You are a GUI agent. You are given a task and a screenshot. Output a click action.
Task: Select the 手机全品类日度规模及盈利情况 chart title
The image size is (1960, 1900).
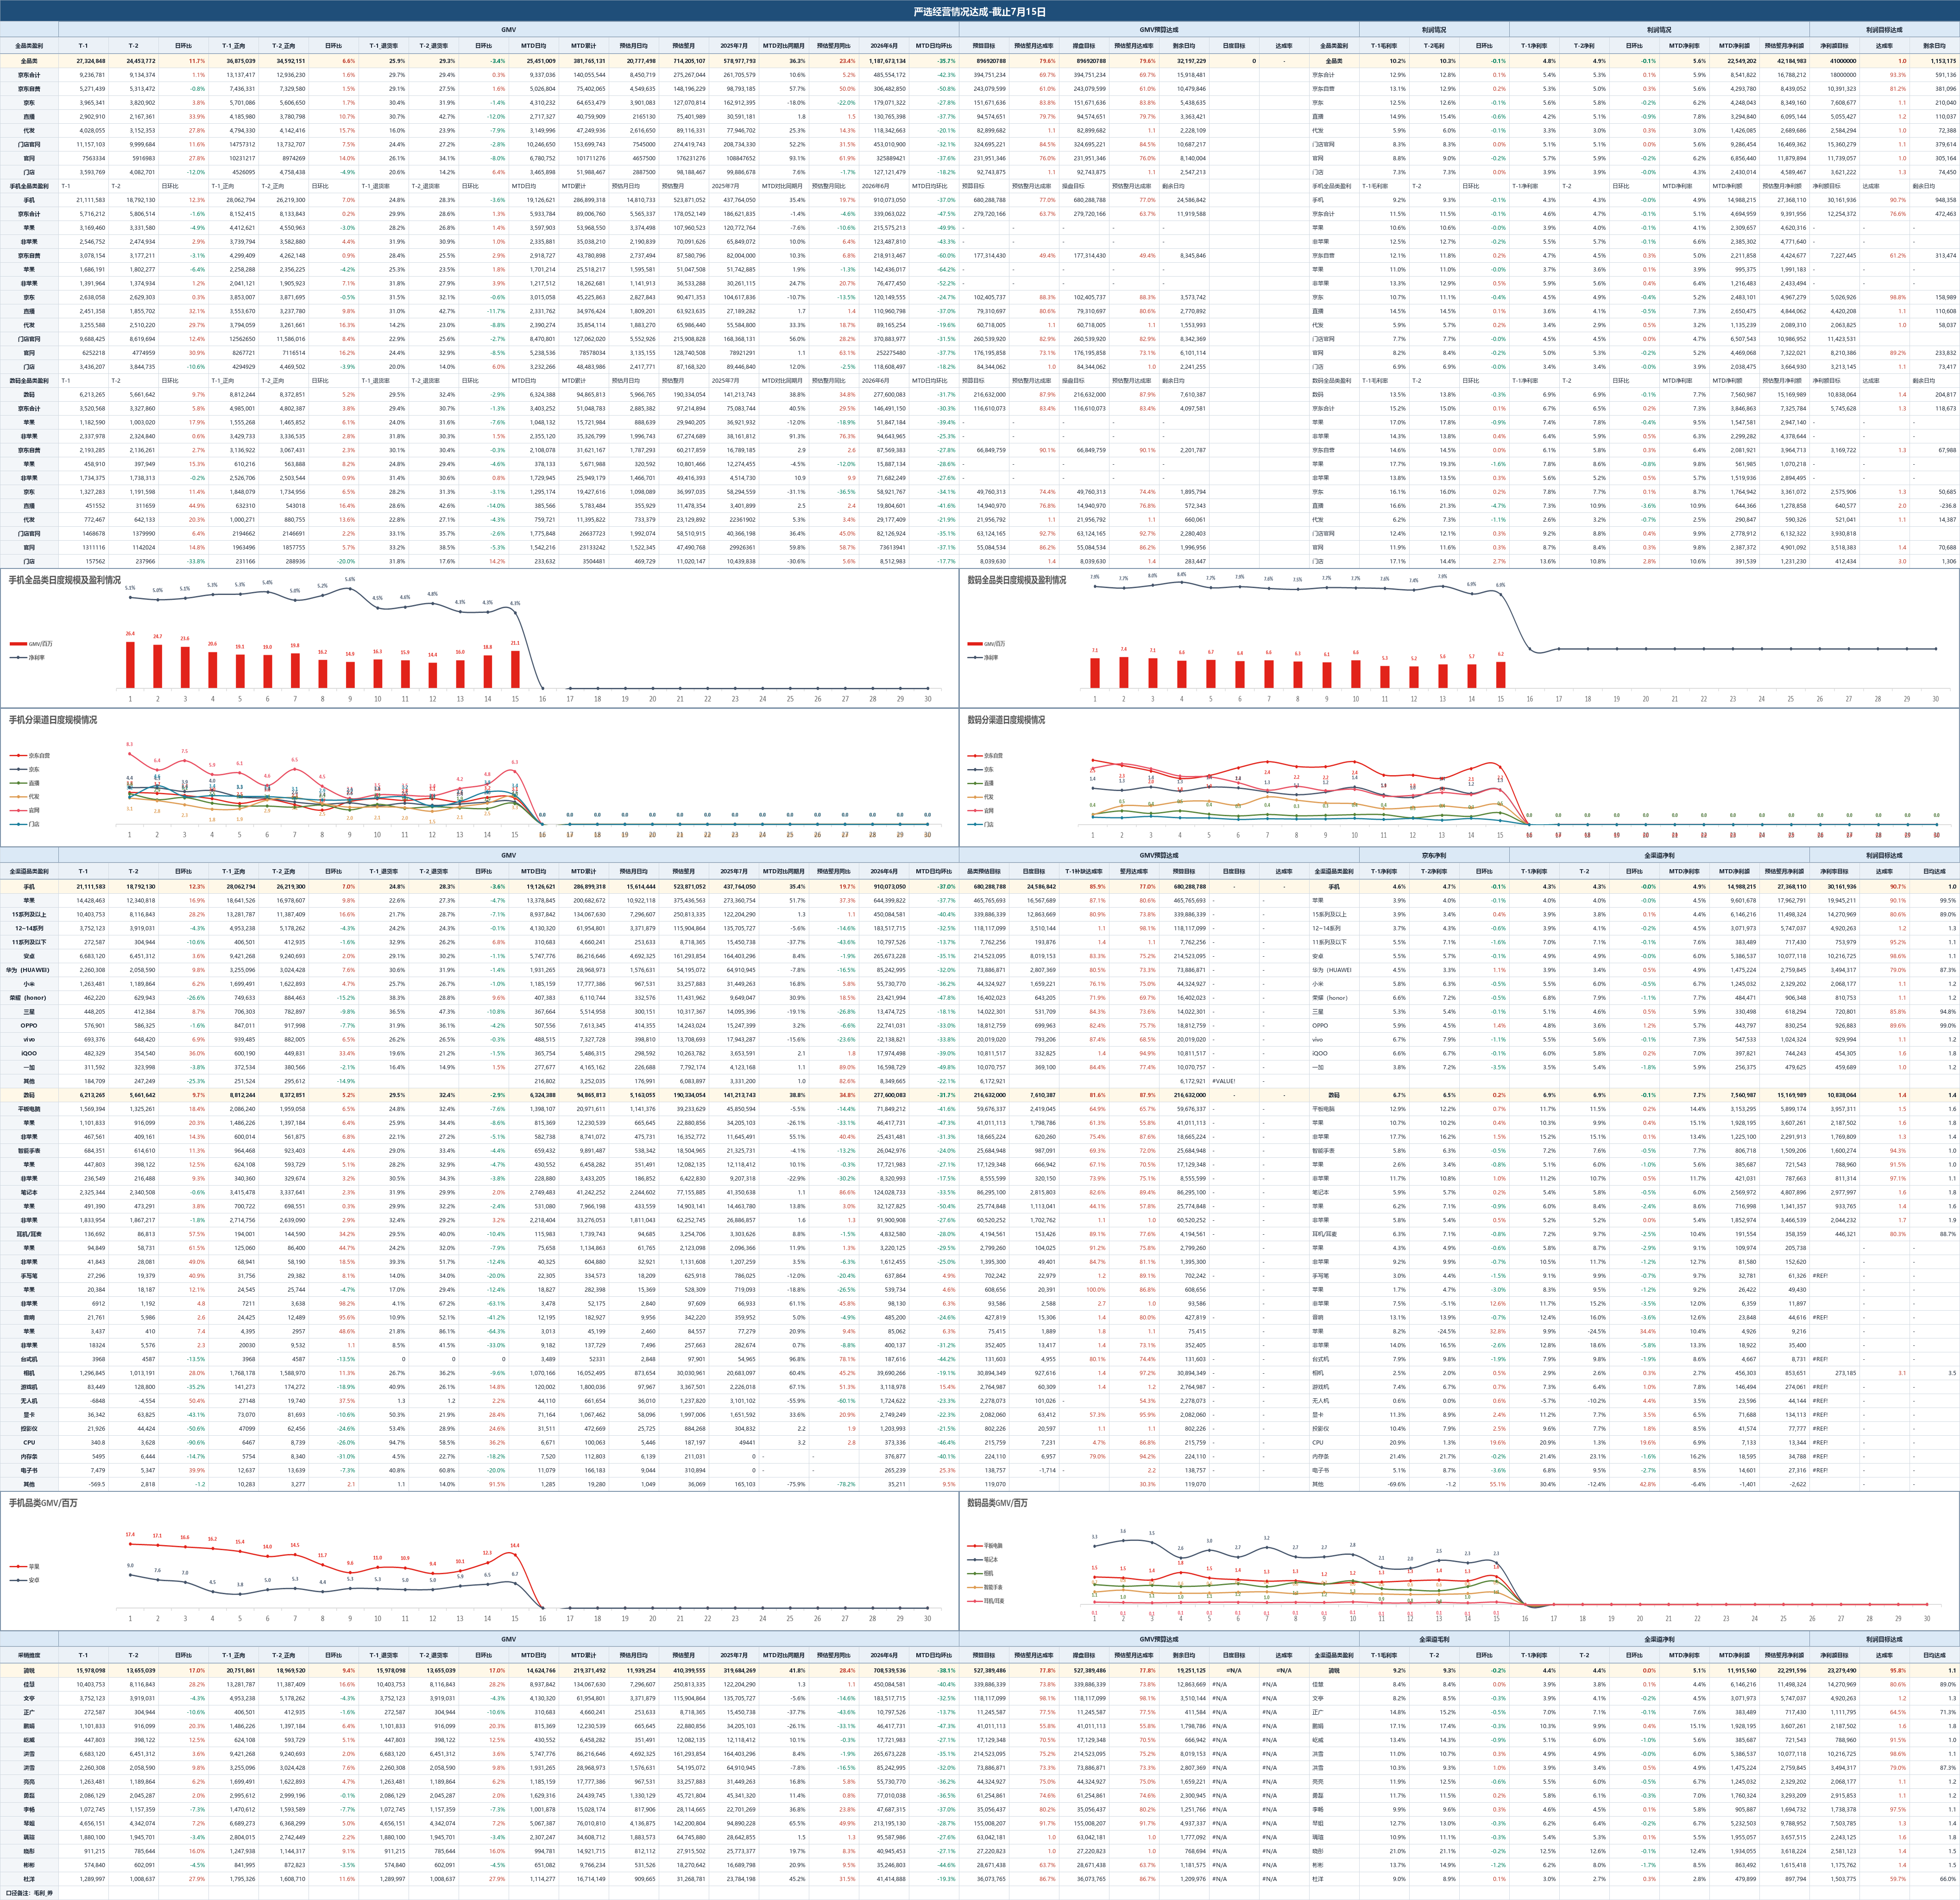[x=65, y=580]
